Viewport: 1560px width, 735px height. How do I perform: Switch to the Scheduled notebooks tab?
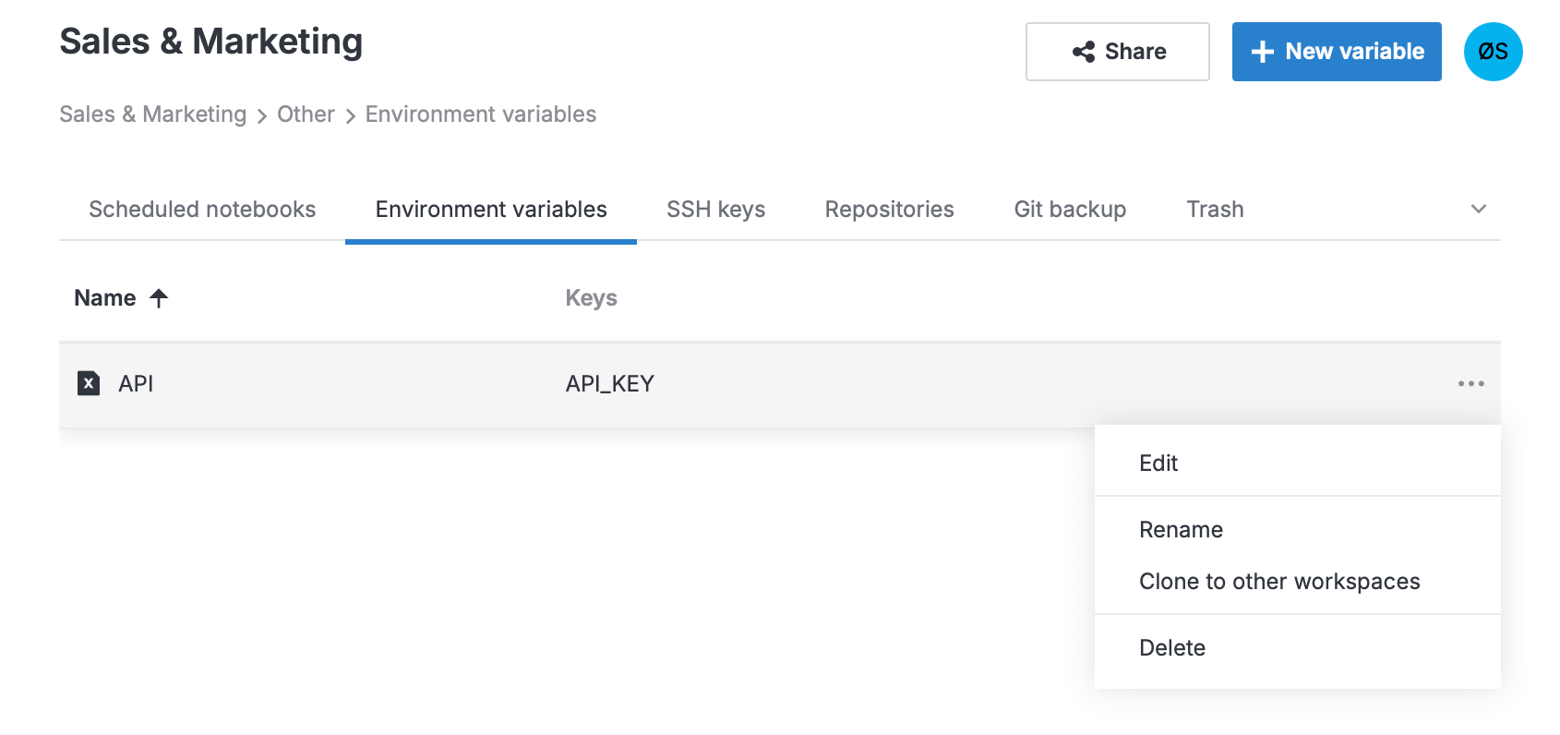pos(201,210)
